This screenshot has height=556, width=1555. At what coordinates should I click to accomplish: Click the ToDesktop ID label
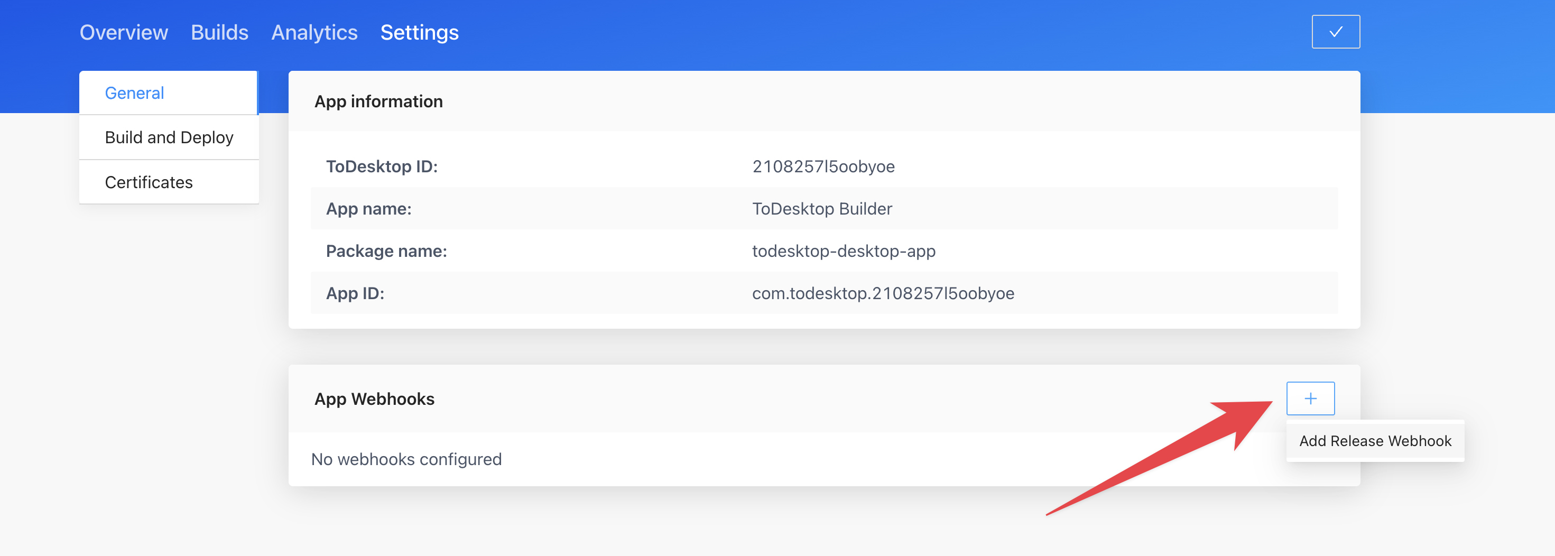[382, 166]
